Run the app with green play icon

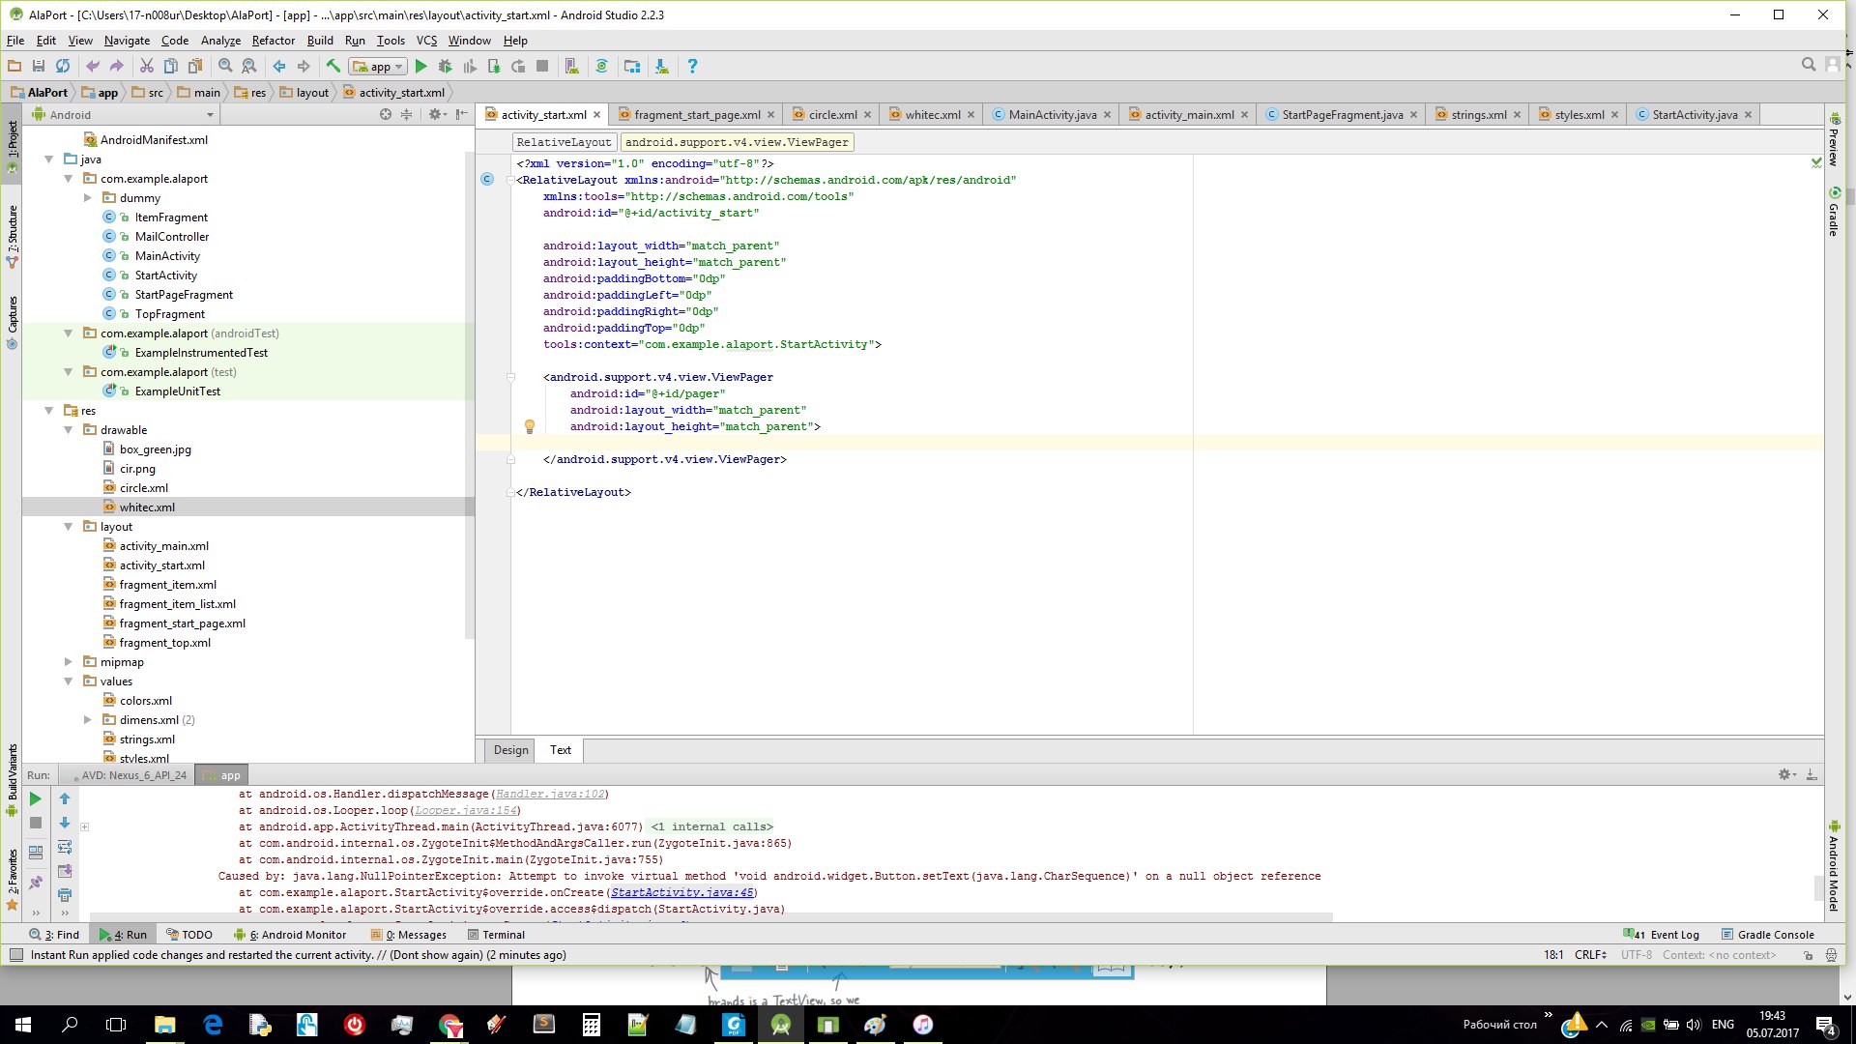(420, 66)
